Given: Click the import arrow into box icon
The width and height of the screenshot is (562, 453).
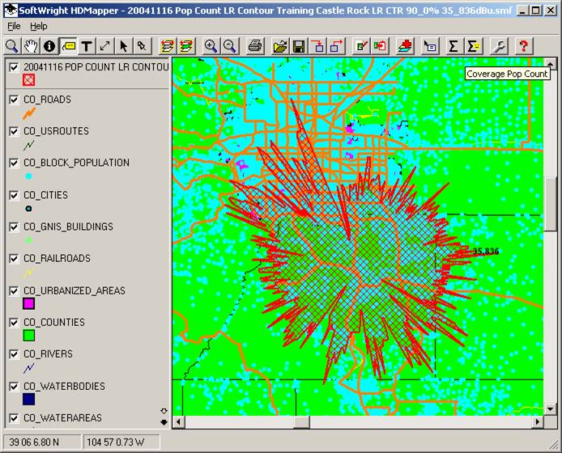Looking at the screenshot, I should (x=317, y=46).
